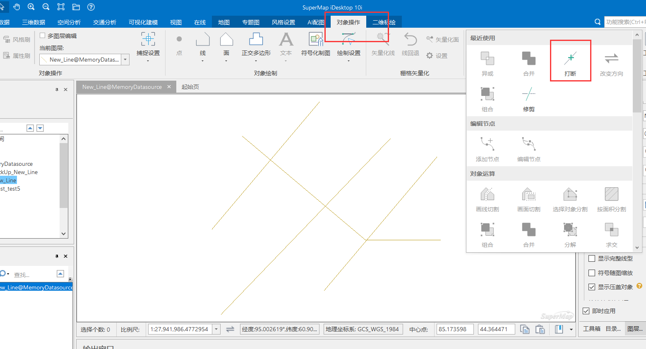Expand the 线 drawing tool dropdown arrow
This screenshot has width=646, height=349.
(203, 61)
